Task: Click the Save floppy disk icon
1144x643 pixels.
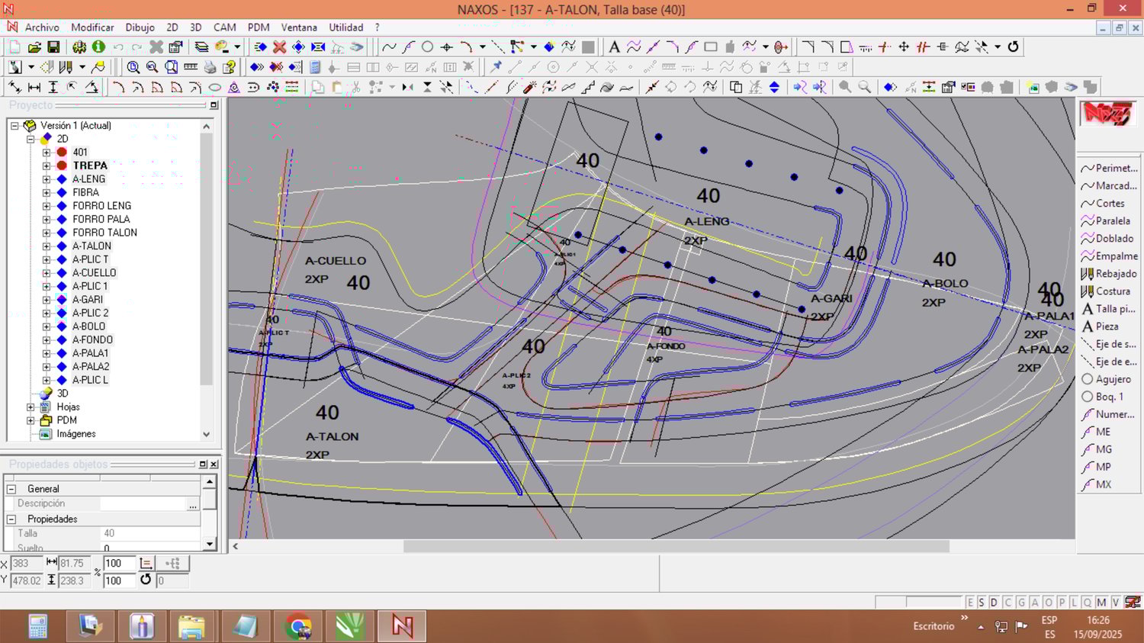Action: [53, 47]
